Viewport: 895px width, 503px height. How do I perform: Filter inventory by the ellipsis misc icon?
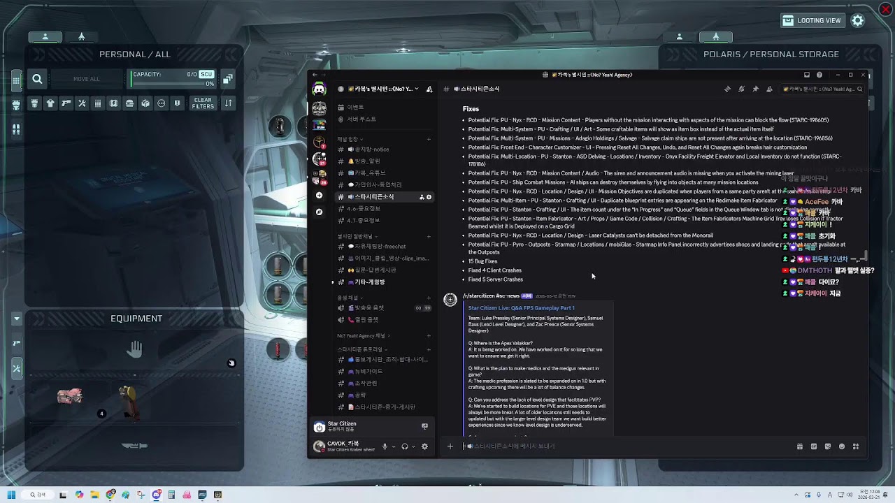pos(162,103)
